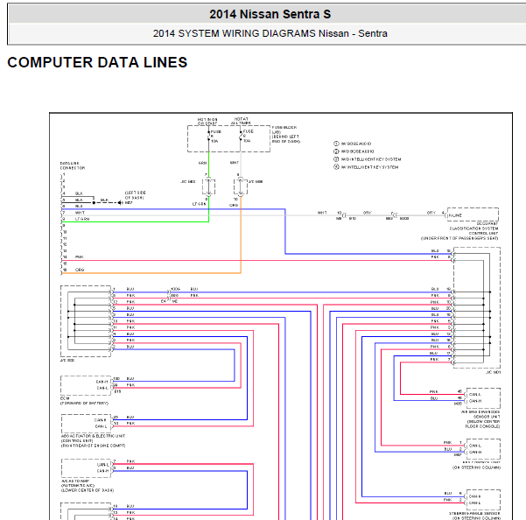Click the air bag sensor unit CAN-H terminal
The height and width of the screenshot is (520, 526).
tap(475, 401)
